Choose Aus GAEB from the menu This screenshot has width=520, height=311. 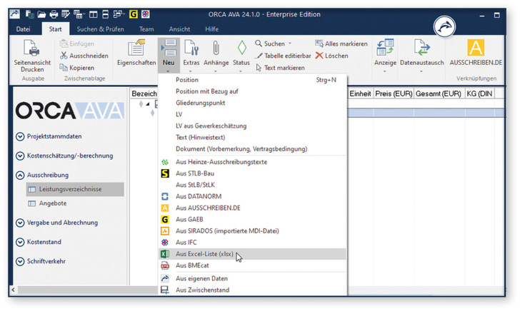[x=189, y=219]
